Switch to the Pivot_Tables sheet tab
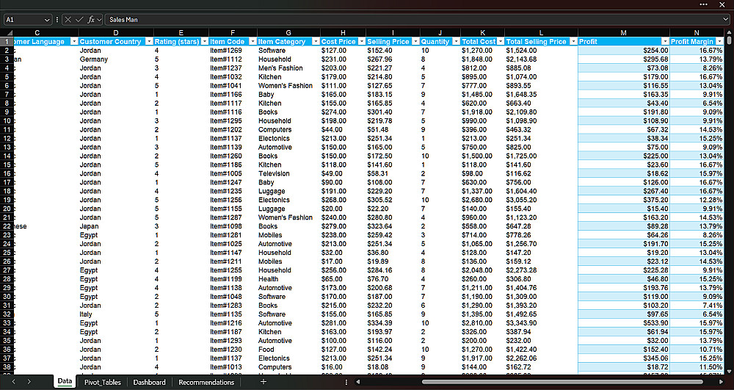734x390 pixels. pyautogui.click(x=103, y=382)
